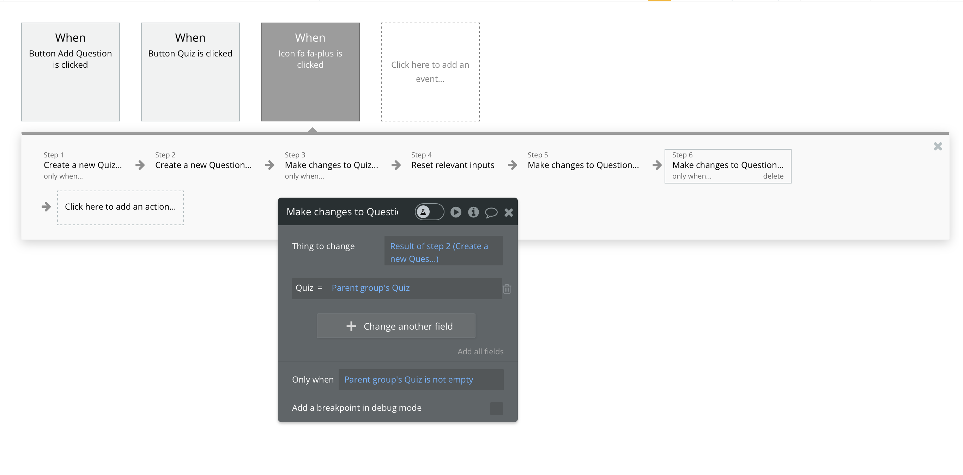Select Button Add Question is clicked event
The width and height of the screenshot is (963, 475).
tap(70, 72)
